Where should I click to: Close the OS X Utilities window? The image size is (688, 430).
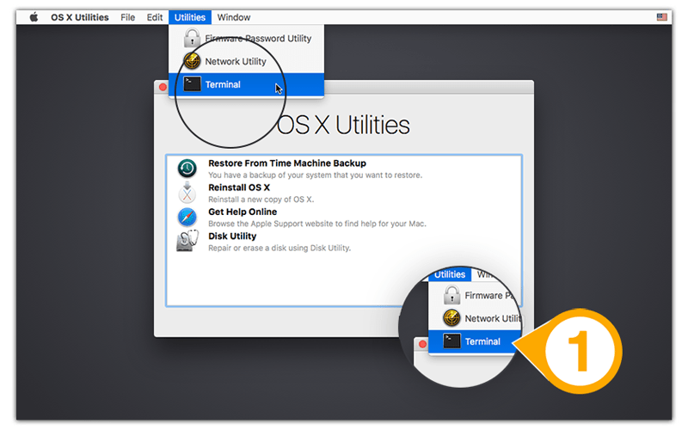(163, 87)
